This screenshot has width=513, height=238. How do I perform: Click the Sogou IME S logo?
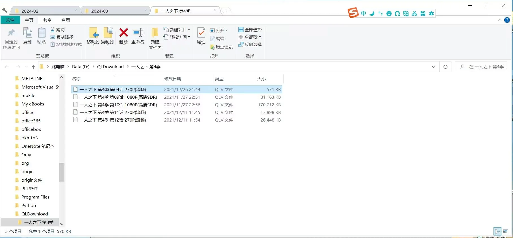coord(353,13)
